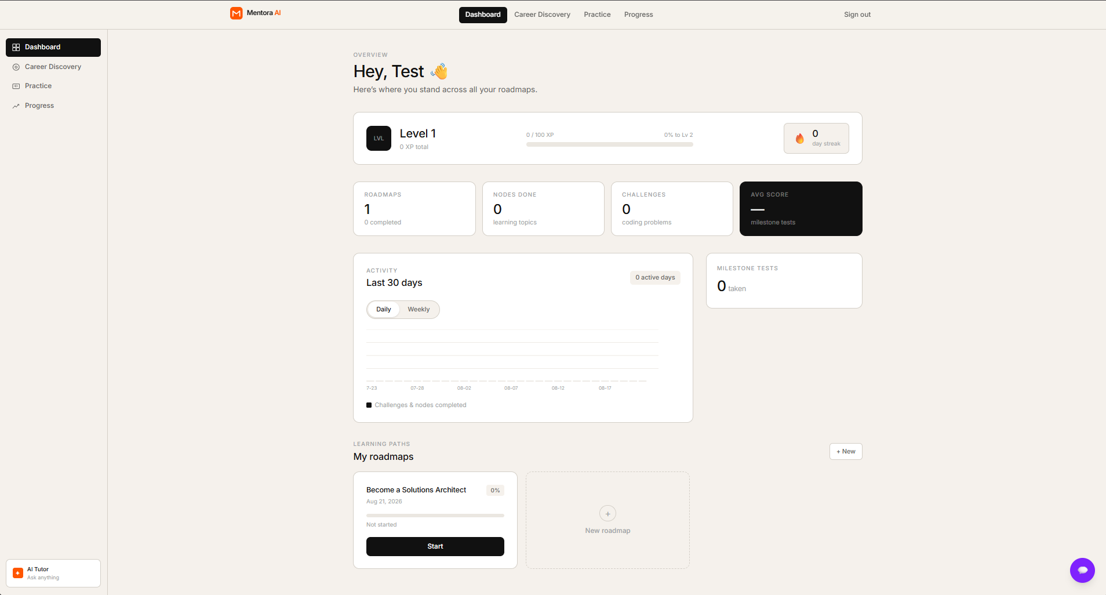Select Dashboard in the left sidebar
Screen dimensions: 1106x595
[53, 48]
